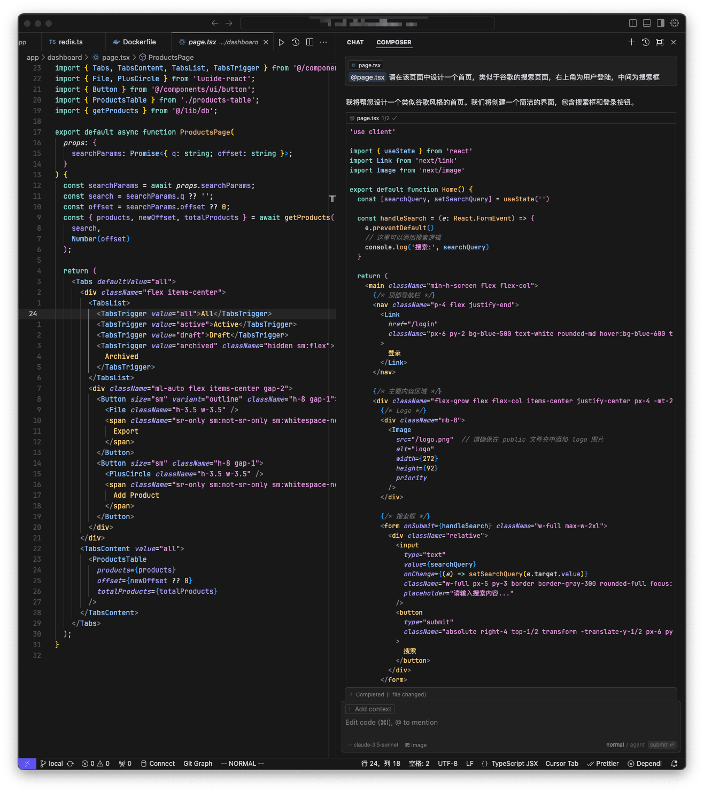Open the Dockerfile editor tab
Image resolution: width=704 pixels, height=792 pixels.
[139, 42]
